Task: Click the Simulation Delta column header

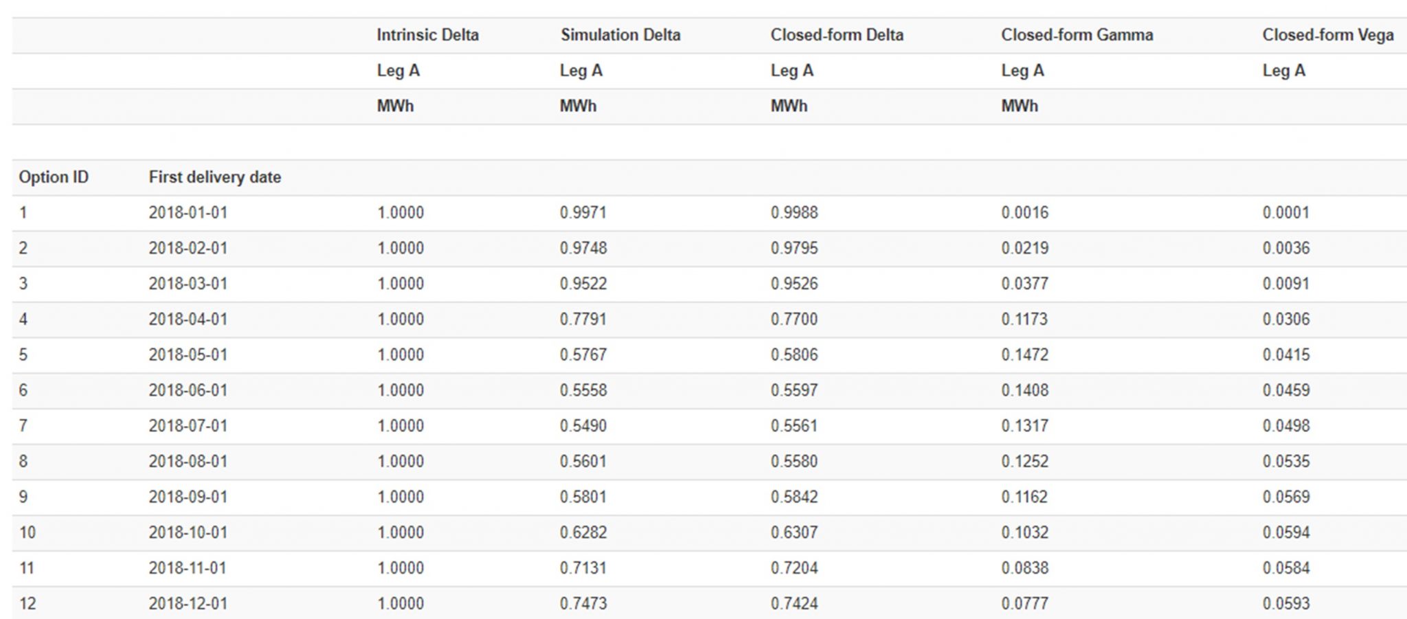Action: tap(620, 35)
